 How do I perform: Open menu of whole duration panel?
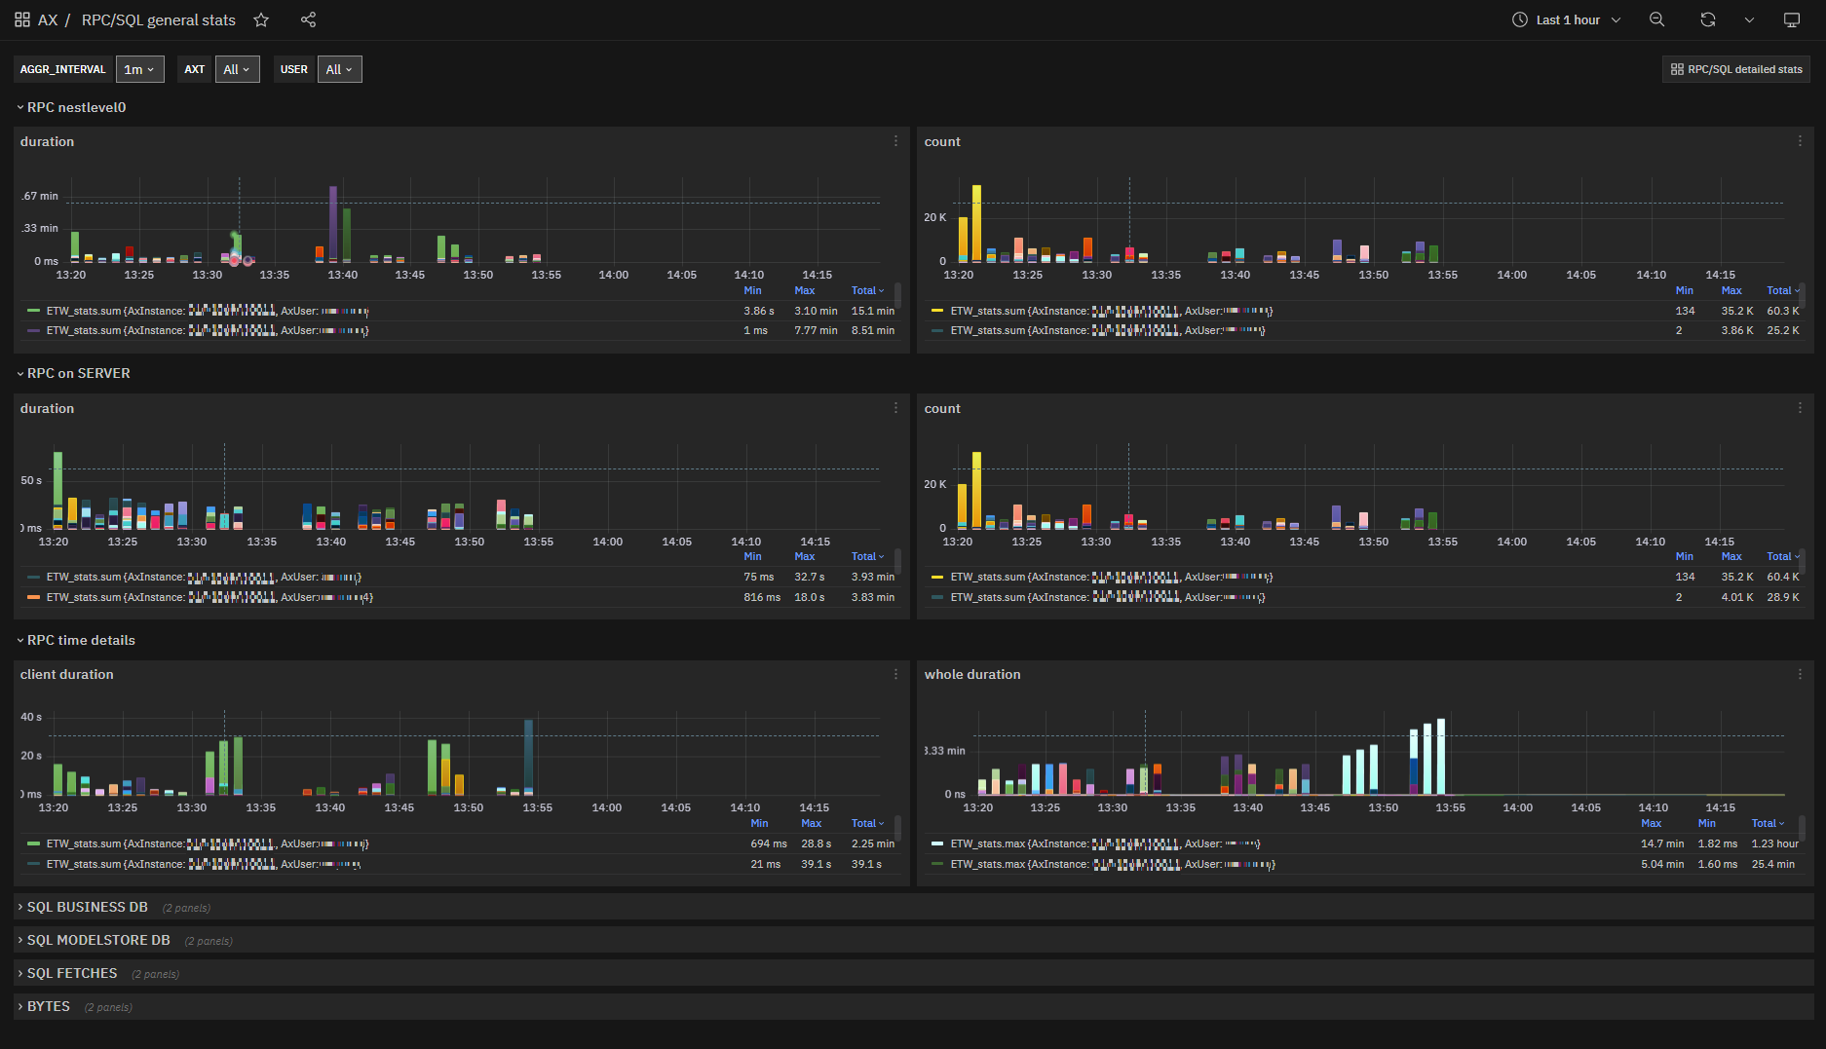[x=1800, y=674]
